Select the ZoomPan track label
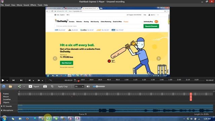The height and width of the screenshot is (121, 215). pyautogui.click(x=7, y=99)
